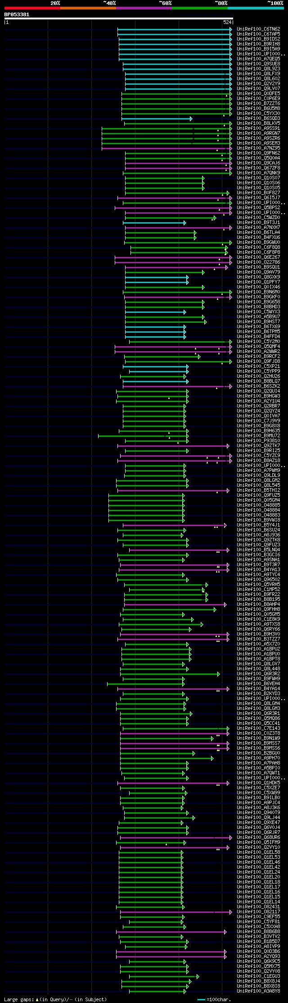Select the UniRef100_B8LKV5 entry
This screenshot has height=1003, width=288.
(258, 124)
